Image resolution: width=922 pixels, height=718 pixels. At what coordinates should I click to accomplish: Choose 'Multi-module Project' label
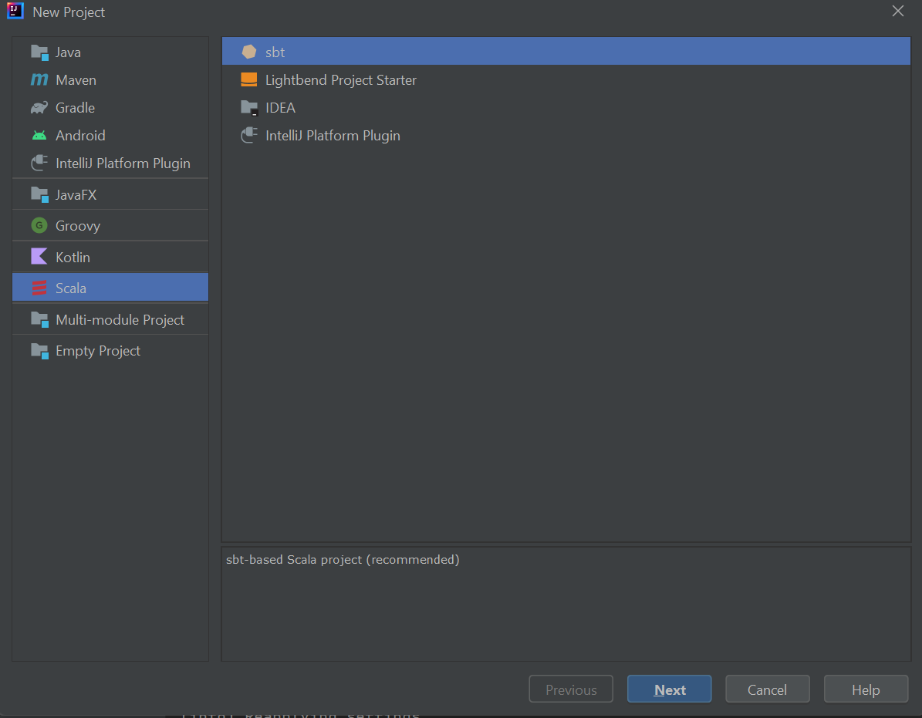click(120, 319)
